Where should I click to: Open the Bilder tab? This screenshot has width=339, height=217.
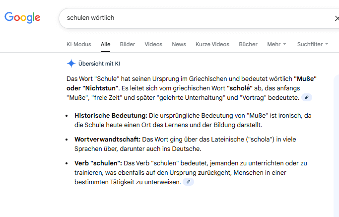tap(127, 44)
